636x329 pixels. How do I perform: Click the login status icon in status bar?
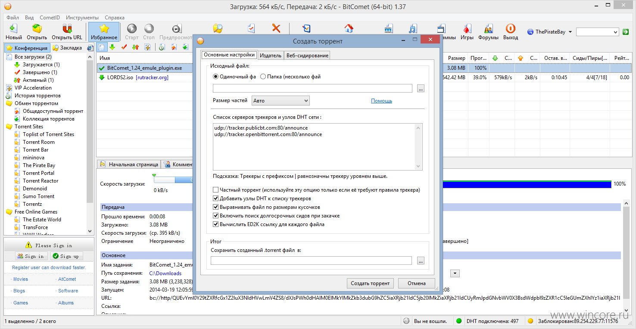tap(406, 321)
